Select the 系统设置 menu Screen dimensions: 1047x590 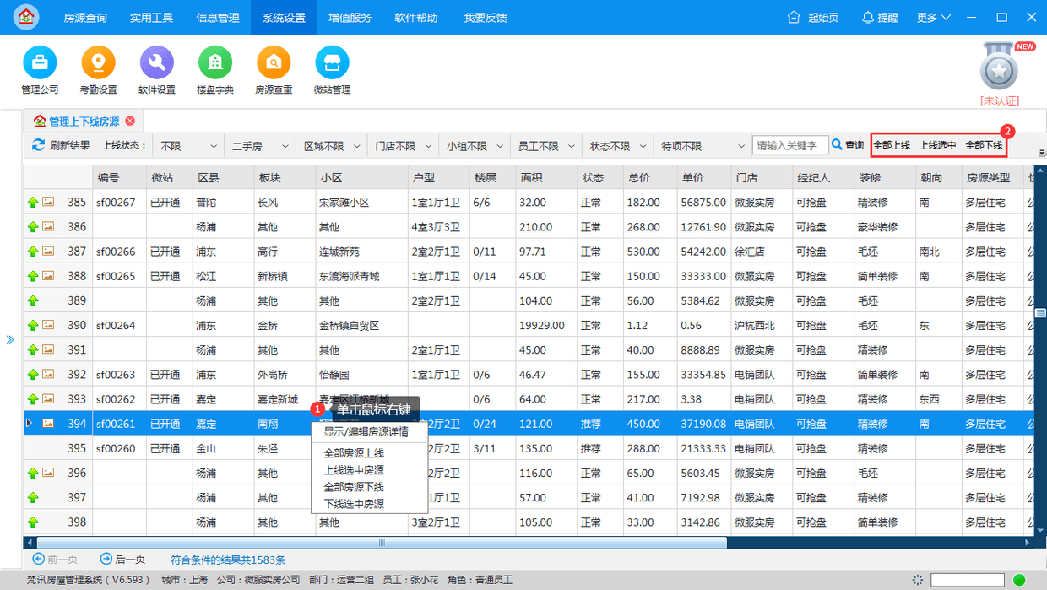click(284, 17)
